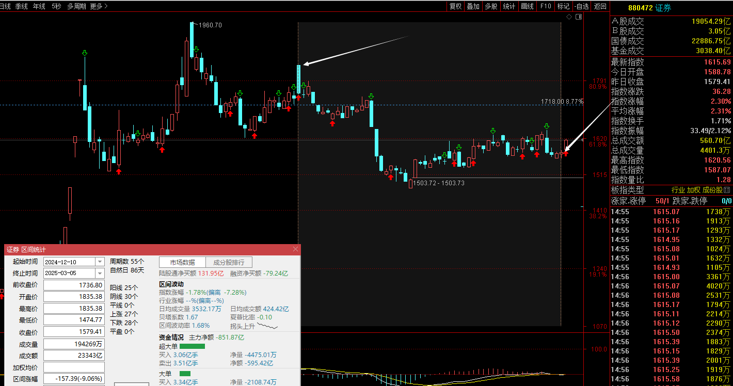Click the 涨家.涨停 value 50/1
Image resolution: width=733 pixels, height=386 pixels.
click(x=662, y=201)
